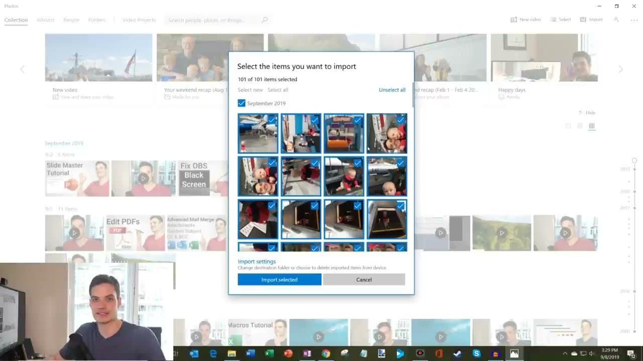Screen dimensions: 643x361
Task: Click the Import toolbar button in Photos
Action: click(x=591, y=20)
